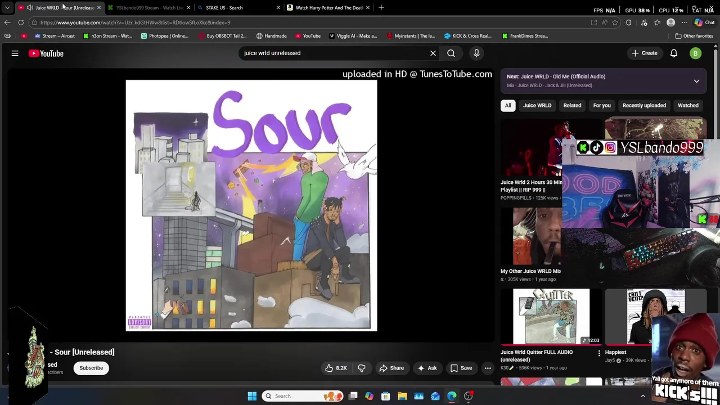The width and height of the screenshot is (720, 405).
Task: Open Copilot app on taskbar
Action: coord(370,396)
